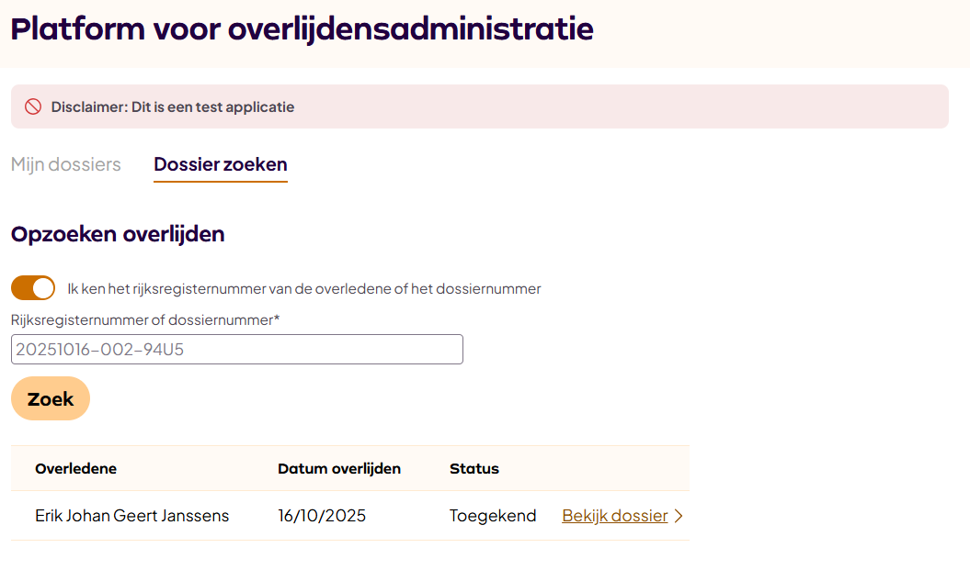The image size is (970, 570).
Task: Click the Overledene column header
Action: click(75, 469)
